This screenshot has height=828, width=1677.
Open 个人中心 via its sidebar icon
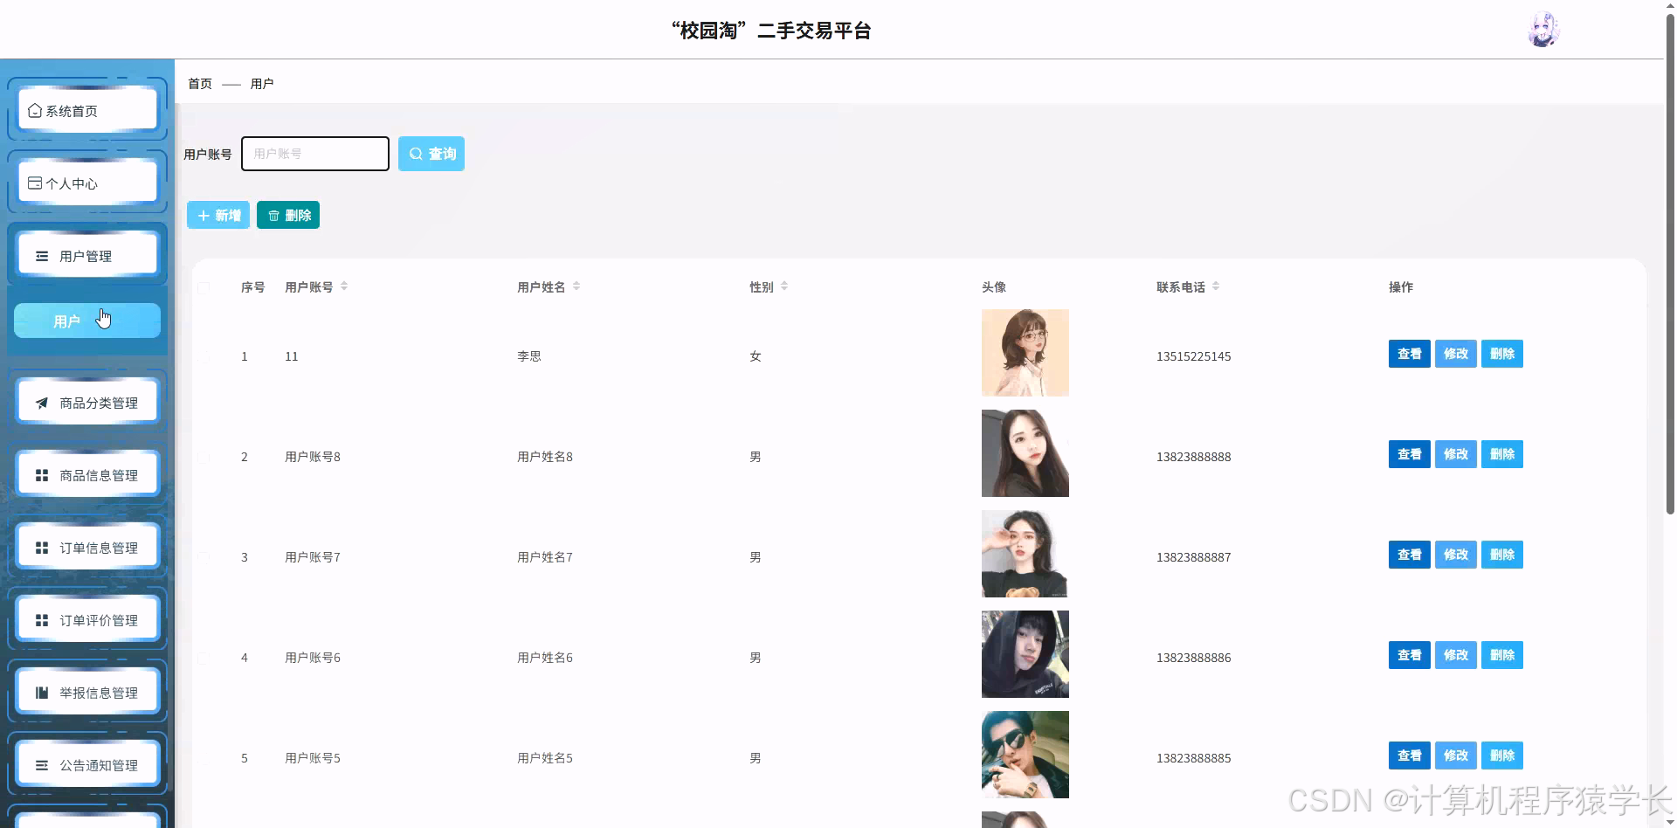(35, 183)
